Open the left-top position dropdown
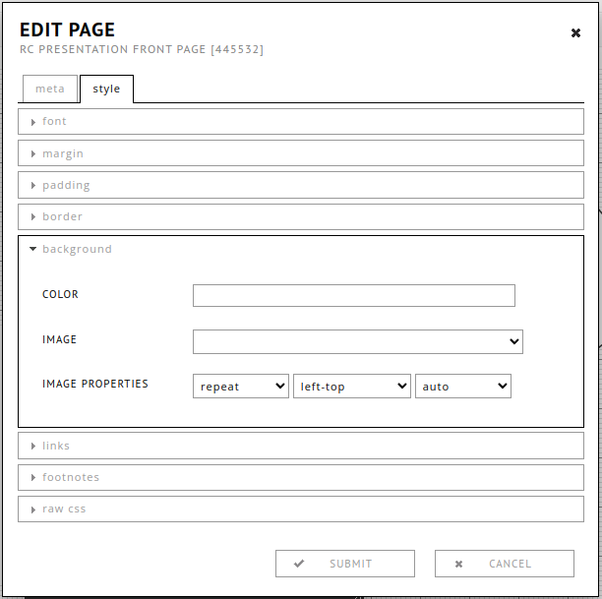The height and width of the screenshot is (599, 602). coord(351,387)
